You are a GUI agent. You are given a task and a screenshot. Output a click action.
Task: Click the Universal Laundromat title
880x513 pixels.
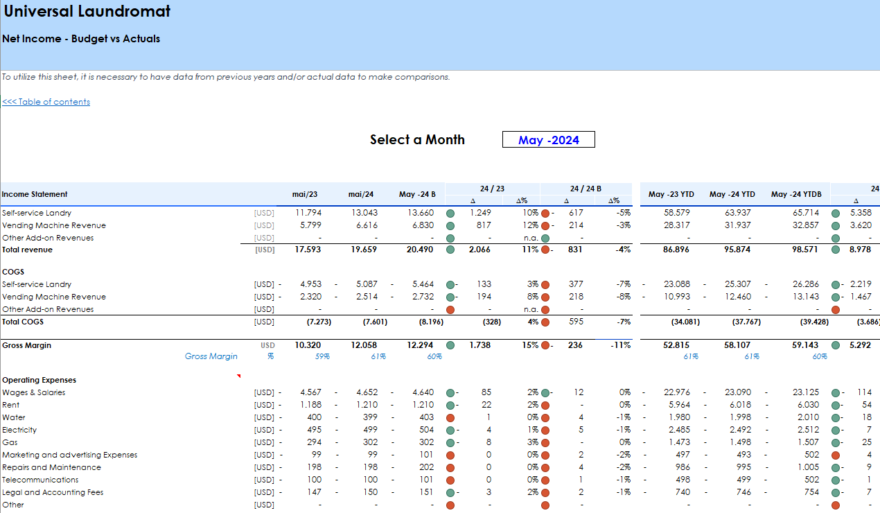[87, 12]
